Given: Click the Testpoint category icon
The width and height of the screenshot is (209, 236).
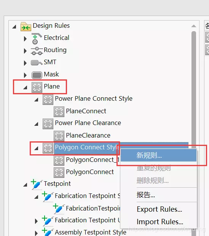Looking at the screenshot, I should 37,184.
